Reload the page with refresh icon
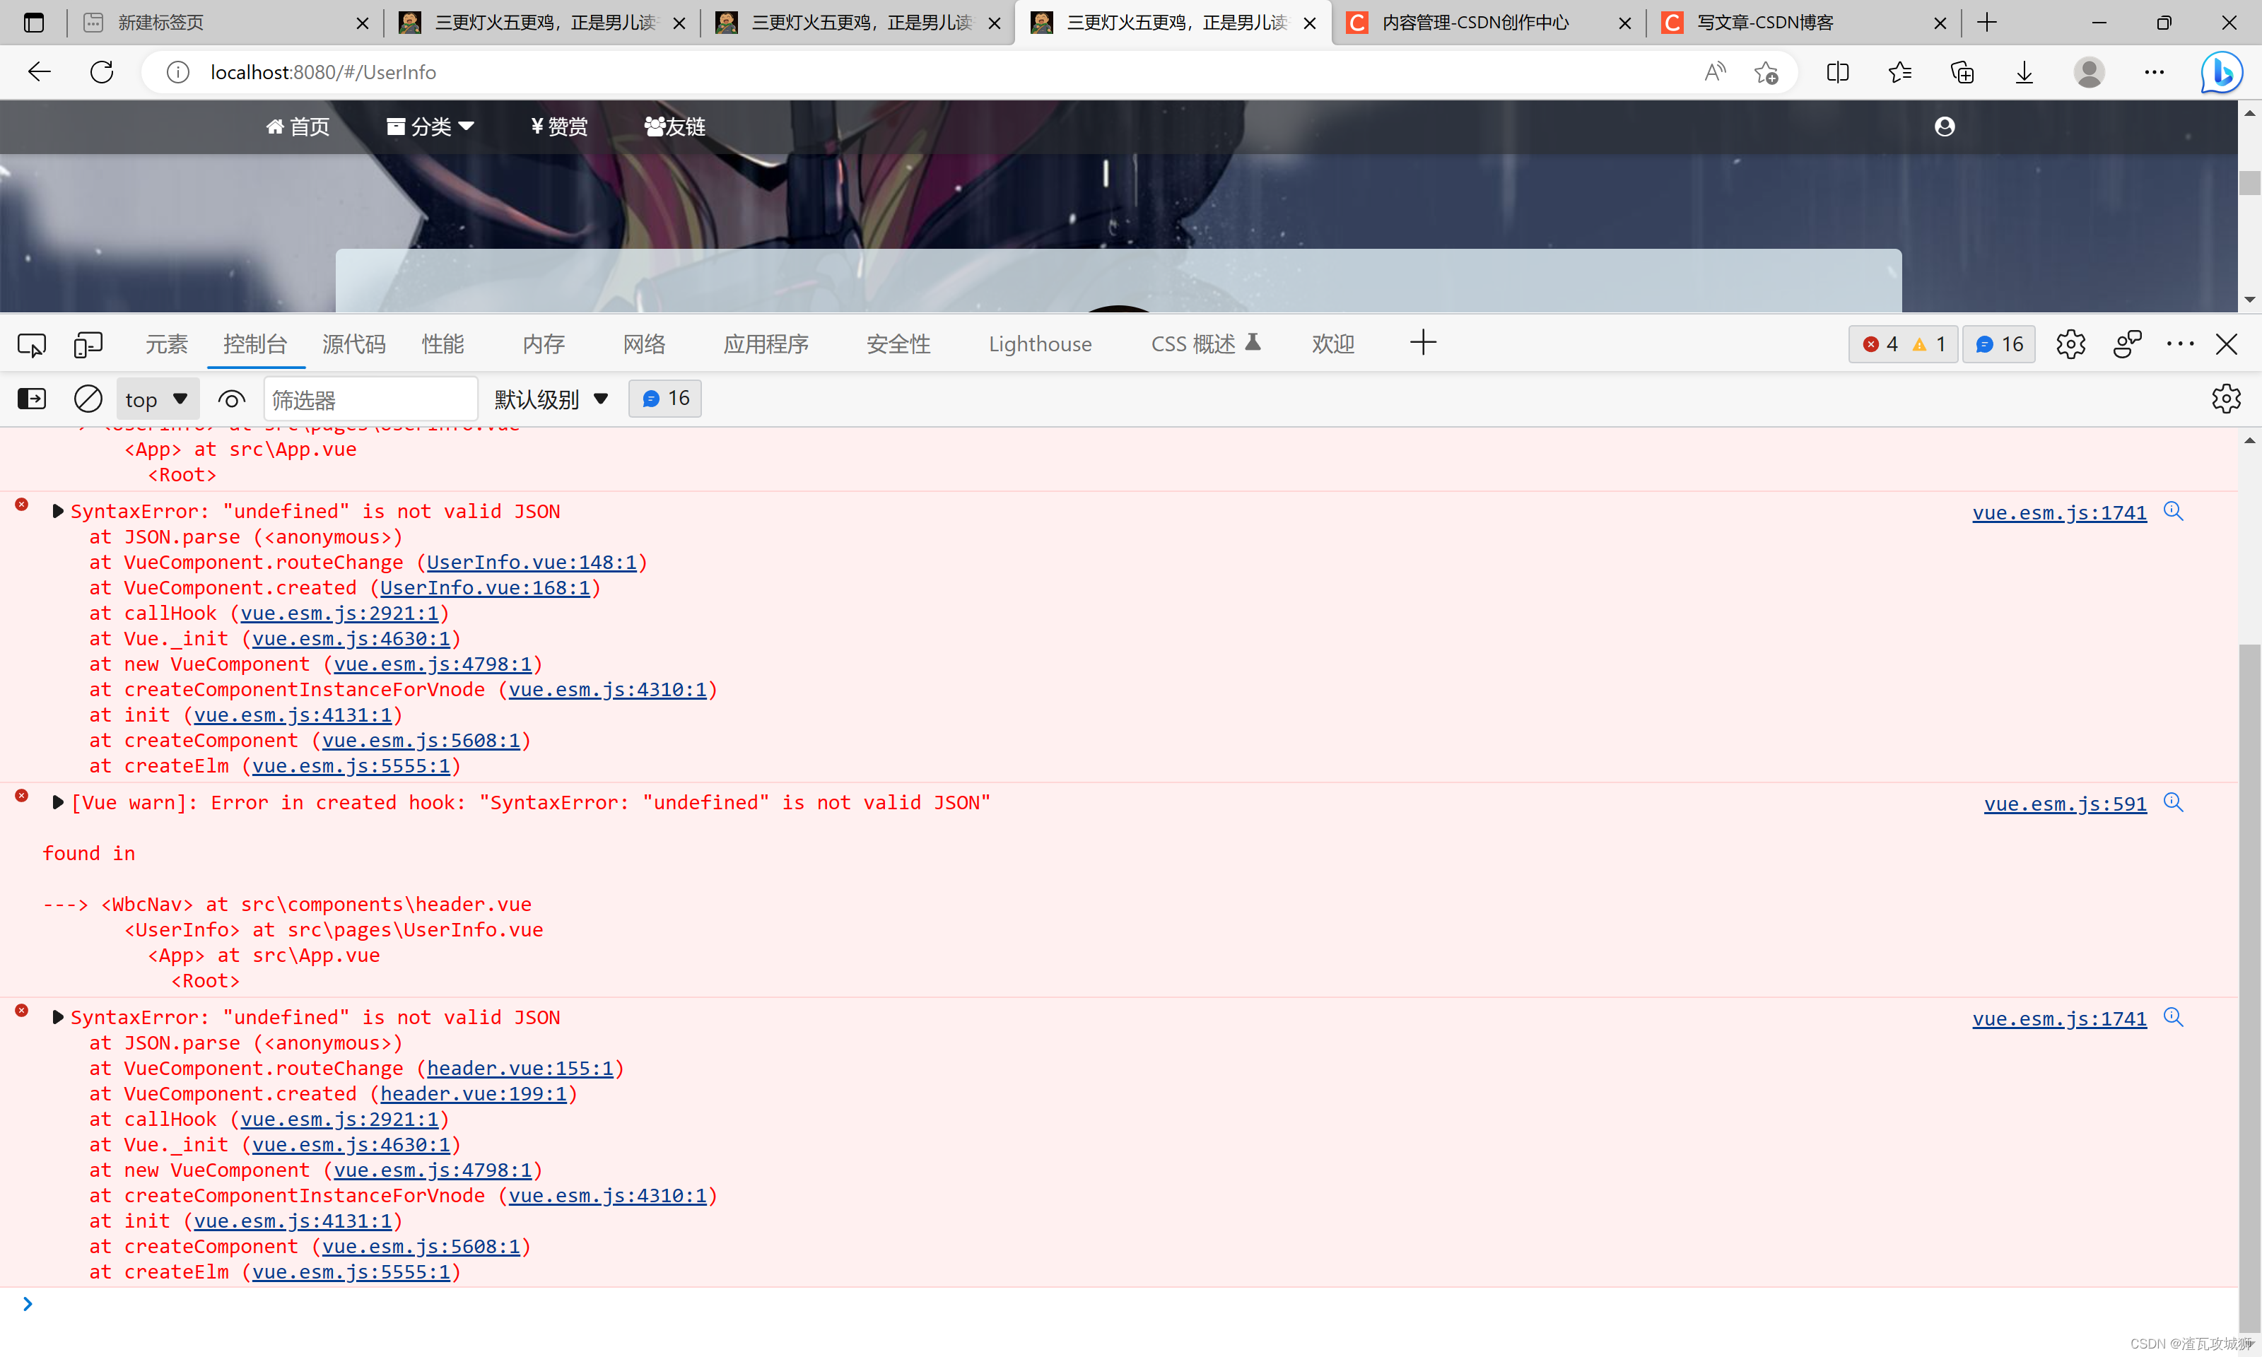 pos(102,71)
